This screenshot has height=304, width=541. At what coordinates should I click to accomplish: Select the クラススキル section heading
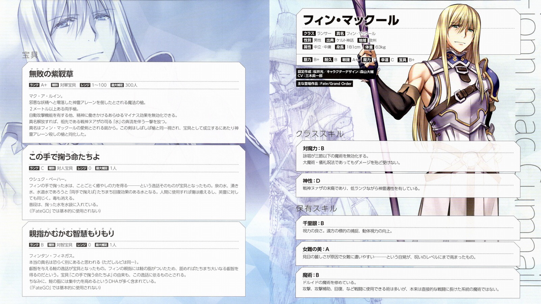point(319,134)
